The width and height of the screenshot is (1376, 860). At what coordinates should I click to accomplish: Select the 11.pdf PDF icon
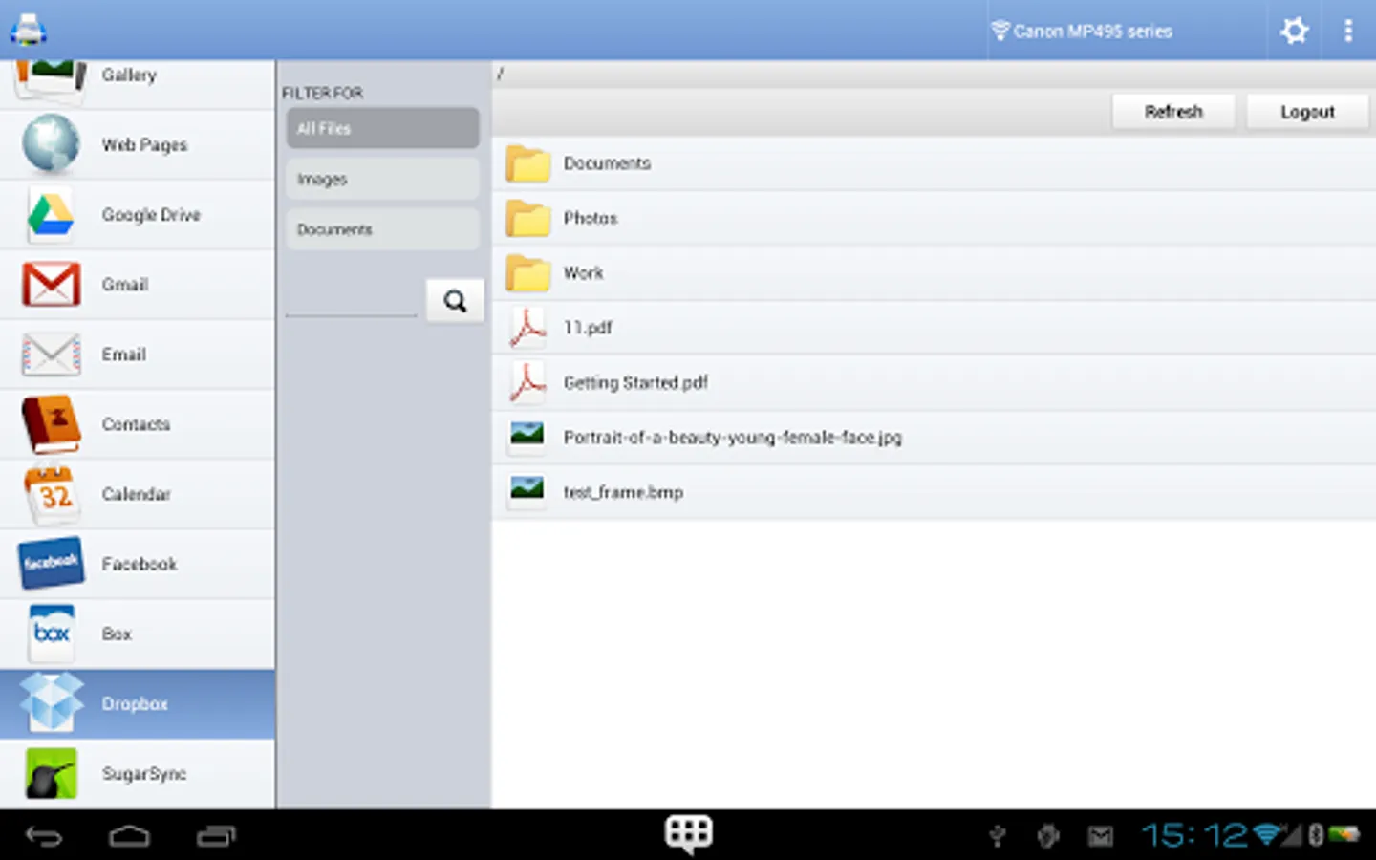(527, 328)
